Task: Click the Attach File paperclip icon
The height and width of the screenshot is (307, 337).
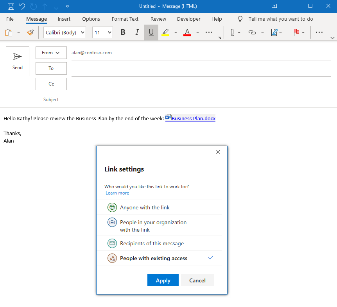Action: point(232,32)
